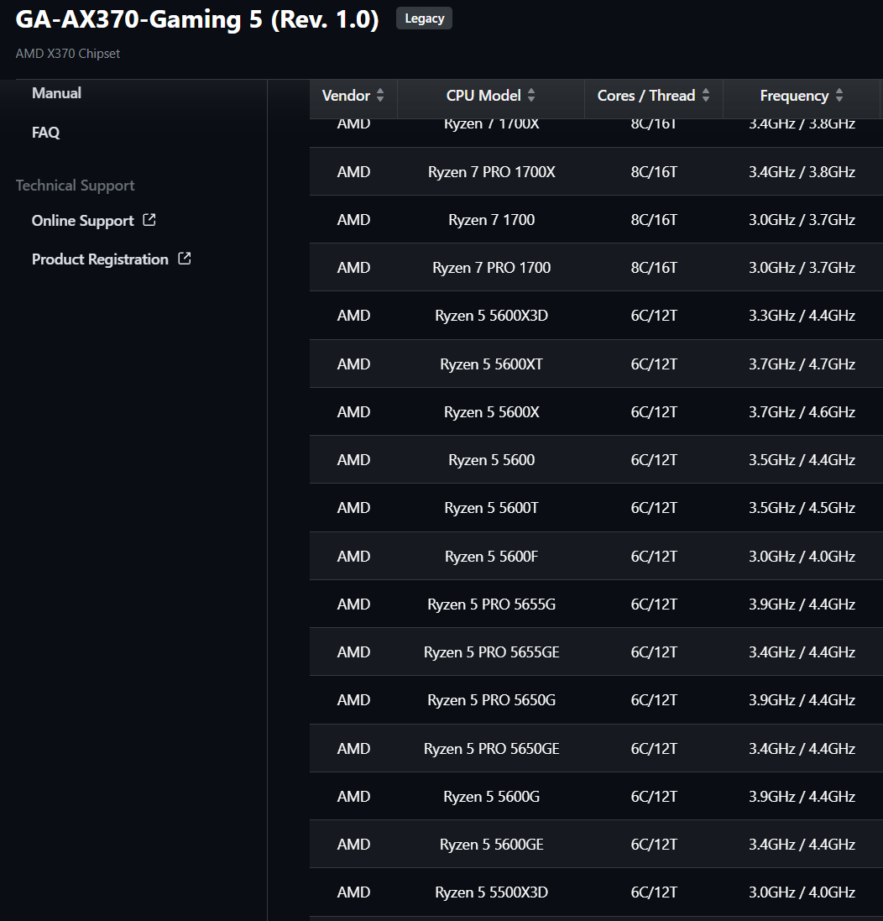This screenshot has height=921, width=883.
Task: Sort table by CPU Model header text
Action: (483, 95)
